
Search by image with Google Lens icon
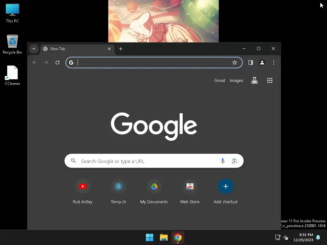click(x=234, y=161)
